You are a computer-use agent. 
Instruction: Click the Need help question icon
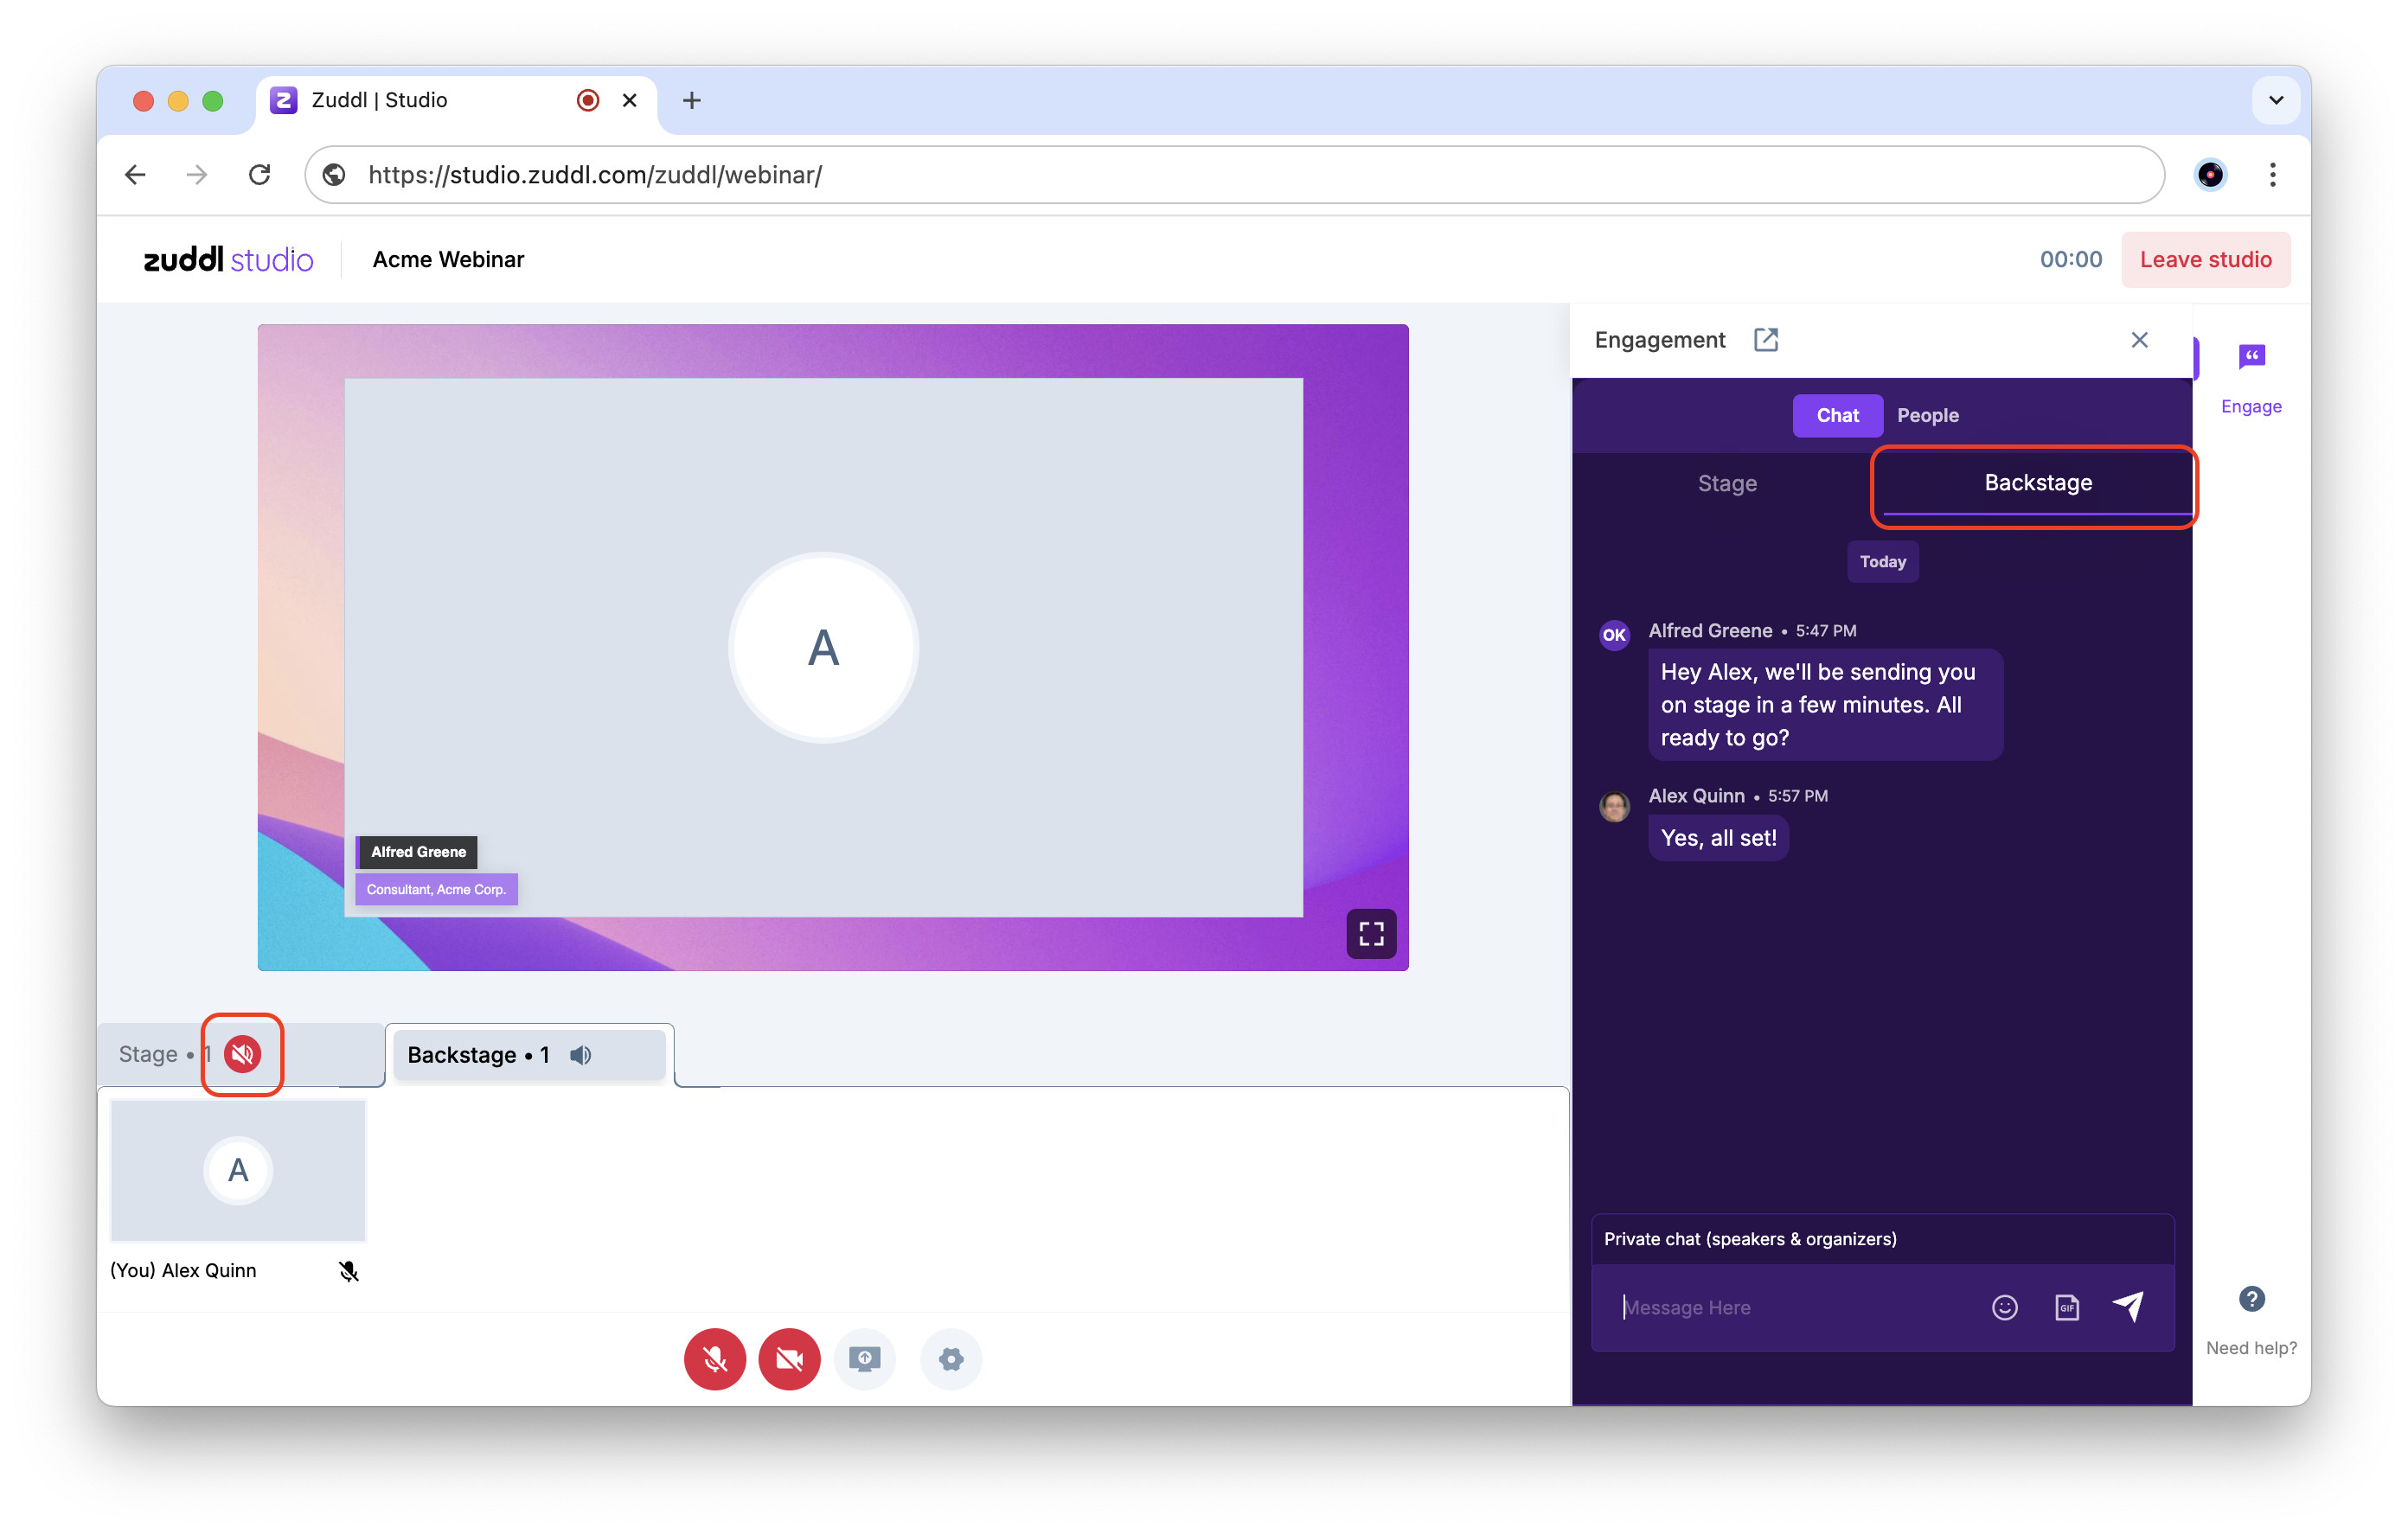coord(2251,1299)
